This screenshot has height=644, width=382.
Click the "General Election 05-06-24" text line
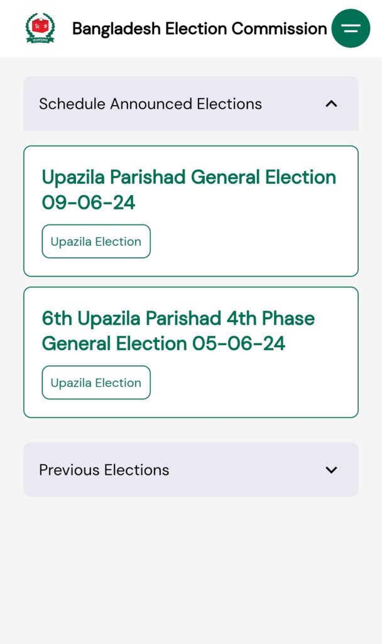coord(163,343)
